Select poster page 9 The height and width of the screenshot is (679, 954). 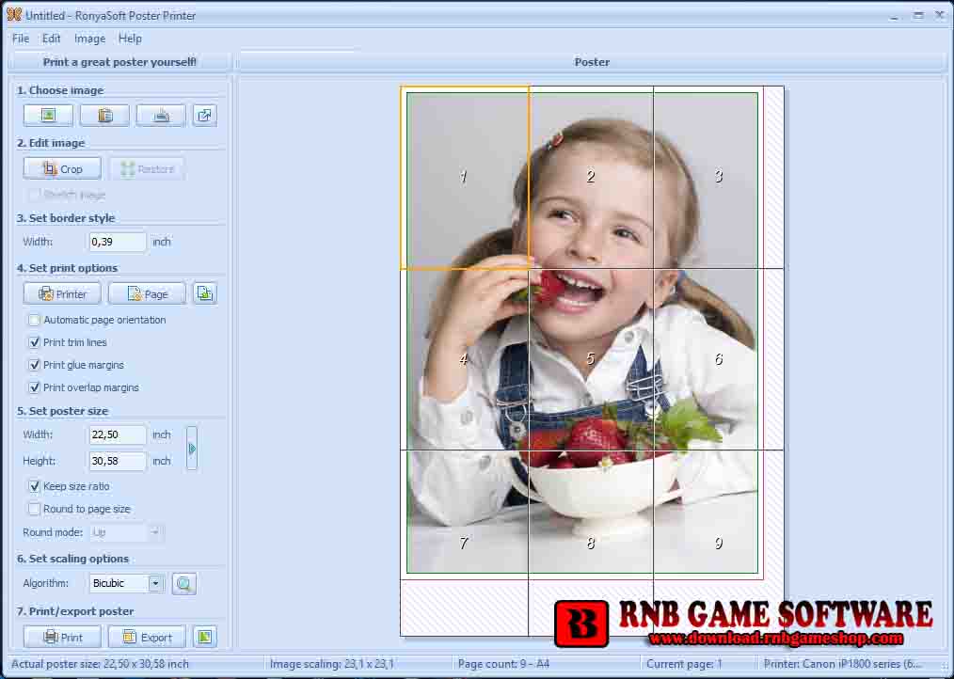[719, 543]
